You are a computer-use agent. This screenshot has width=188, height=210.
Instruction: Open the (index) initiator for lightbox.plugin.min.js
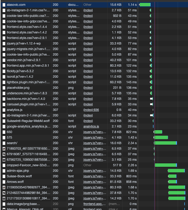88,82
